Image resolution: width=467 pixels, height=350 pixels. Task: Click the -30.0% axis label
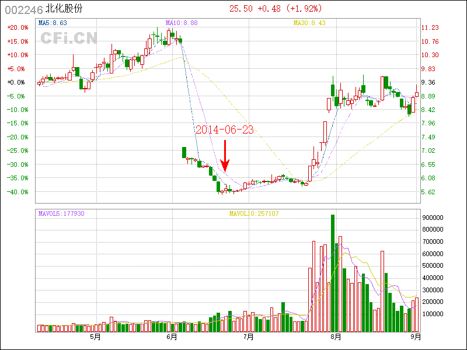18,164
